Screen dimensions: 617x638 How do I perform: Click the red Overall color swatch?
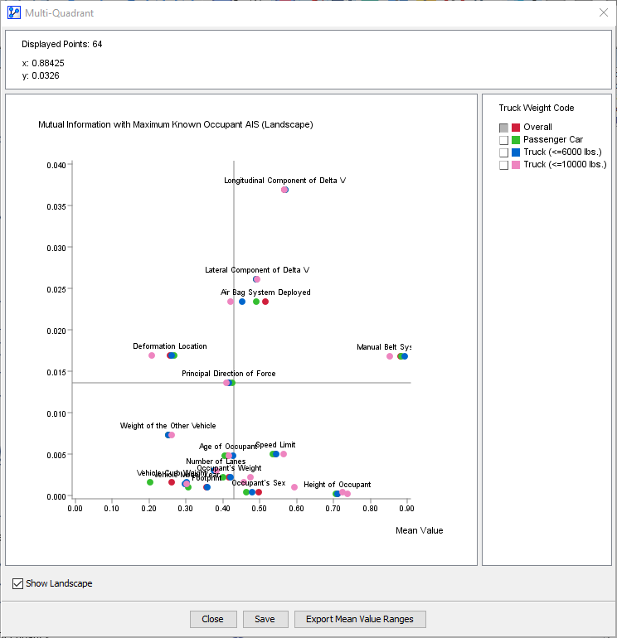pos(516,128)
